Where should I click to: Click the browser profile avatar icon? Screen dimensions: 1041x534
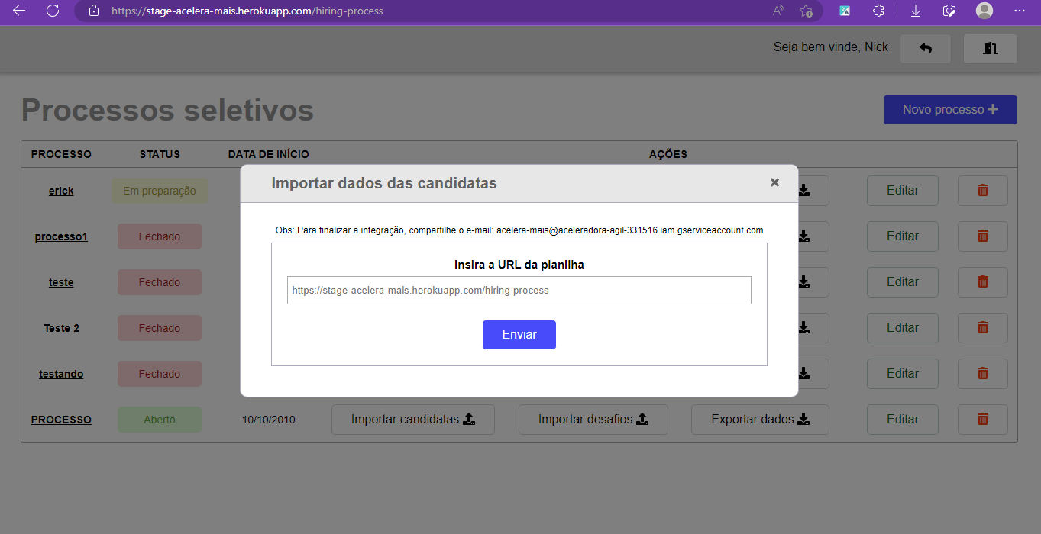(x=984, y=11)
